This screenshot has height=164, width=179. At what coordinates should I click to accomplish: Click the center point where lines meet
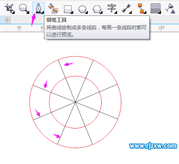(x=75, y=102)
